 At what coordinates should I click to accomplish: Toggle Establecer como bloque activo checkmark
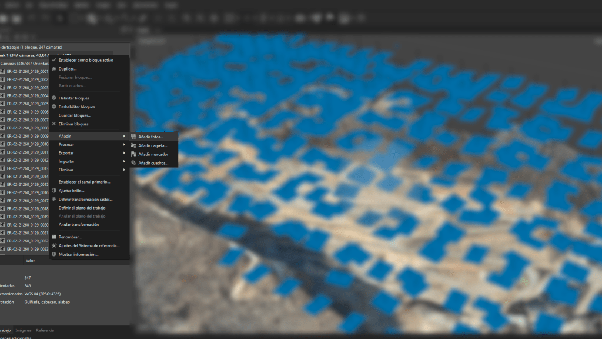54,60
